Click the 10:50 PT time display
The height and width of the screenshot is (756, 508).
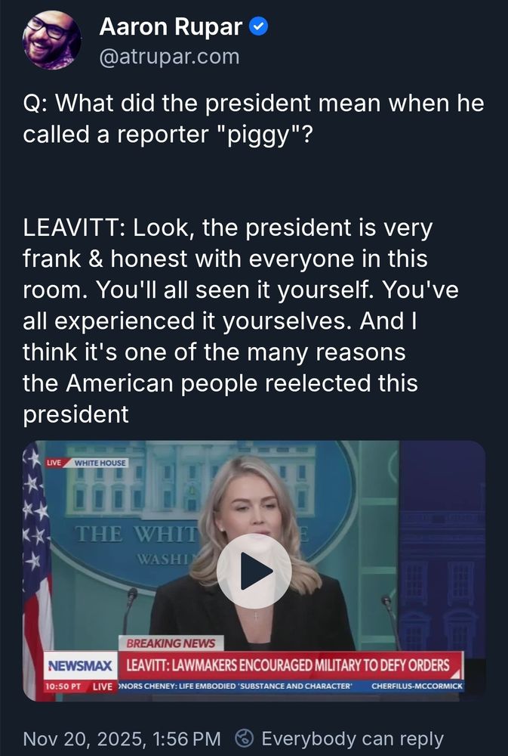(63, 688)
